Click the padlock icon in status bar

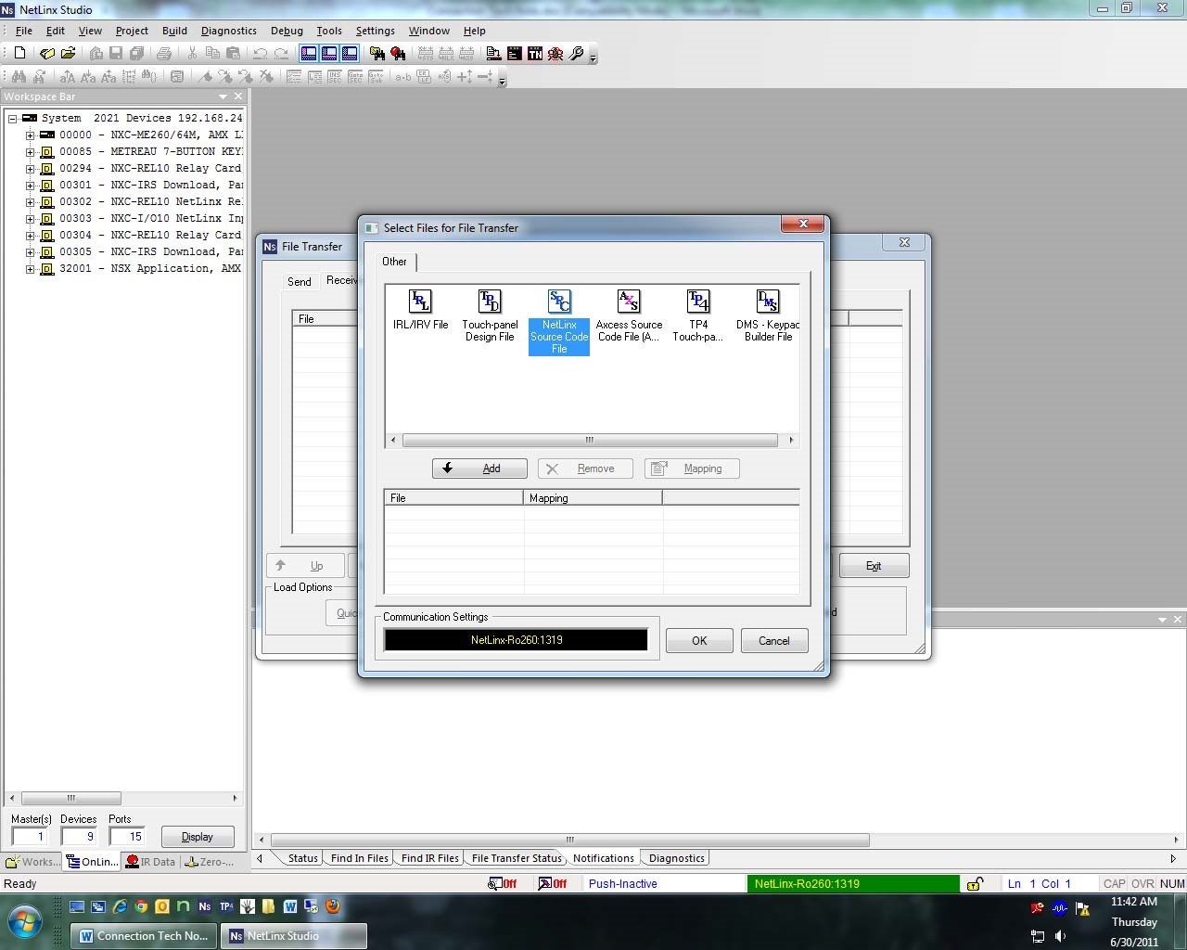[975, 884]
